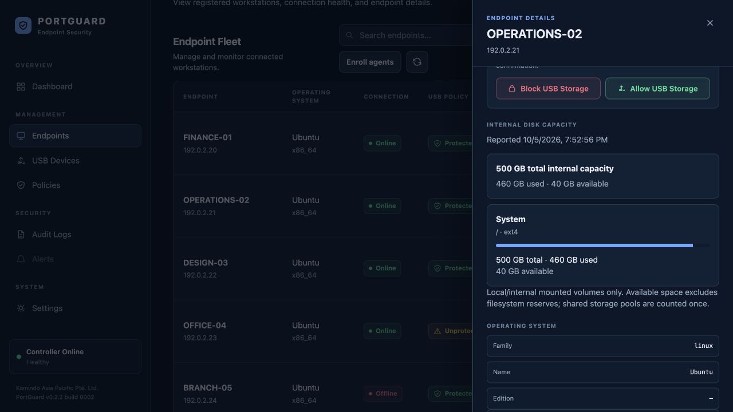The width and height of the screenshot is (733, 412).
Task: Click the 192.0.2.23 IP under OFFICE-04
Action: coord(200,338)
